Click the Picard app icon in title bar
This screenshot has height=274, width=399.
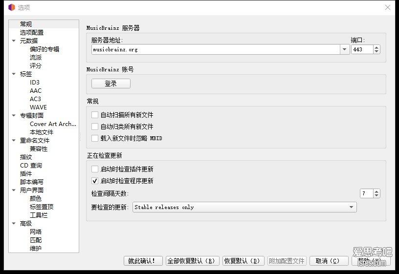tap(11, 7)
